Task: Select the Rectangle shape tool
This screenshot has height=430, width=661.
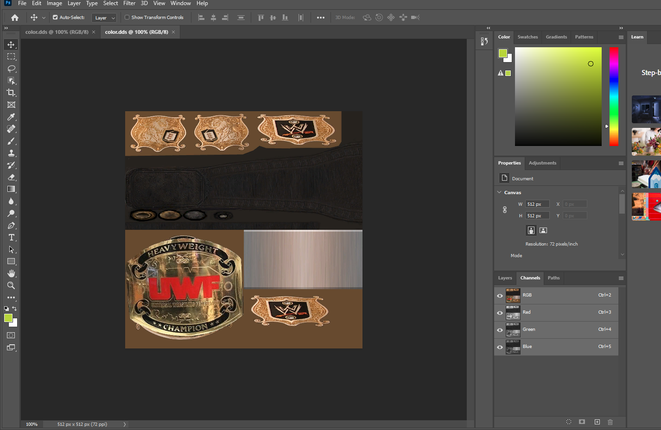Action: (11, 261)
